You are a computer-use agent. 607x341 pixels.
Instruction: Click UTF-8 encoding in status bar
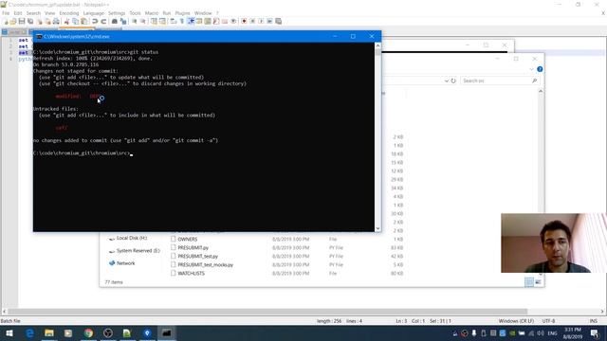tap(548, 321)
